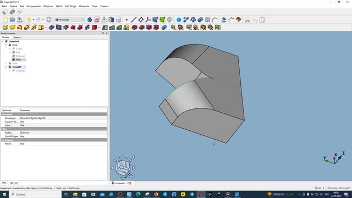The image size is (352, 198).
Task: Click the Pad tool icon
Action: point(5,28)
